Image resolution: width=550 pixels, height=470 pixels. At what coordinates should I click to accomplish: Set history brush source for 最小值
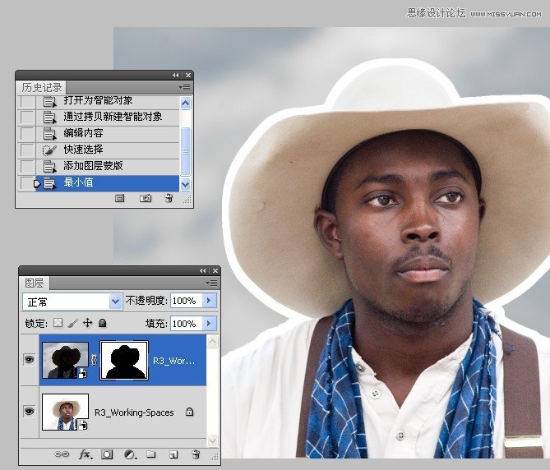[27, 183]
